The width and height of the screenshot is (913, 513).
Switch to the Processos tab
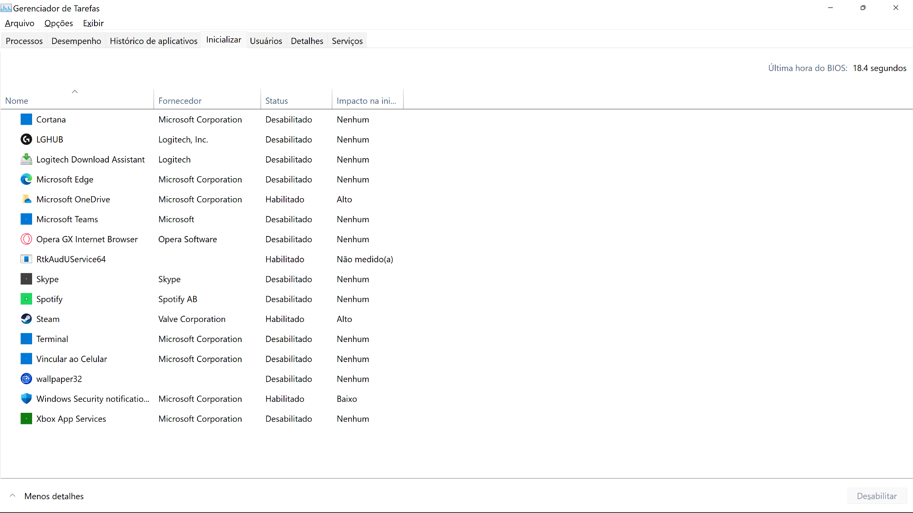(x=24, y=41)
